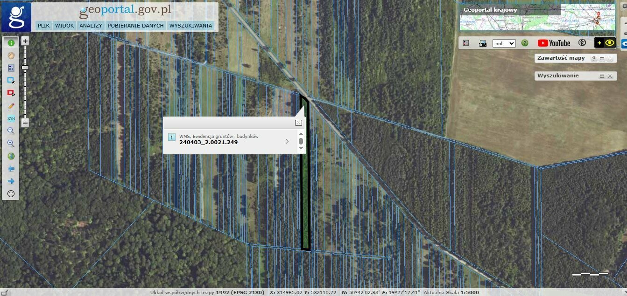The height and width of the screenshot is (296, 627).
Task: Select the hand pan tool
Action: click(x=11, y=55)
